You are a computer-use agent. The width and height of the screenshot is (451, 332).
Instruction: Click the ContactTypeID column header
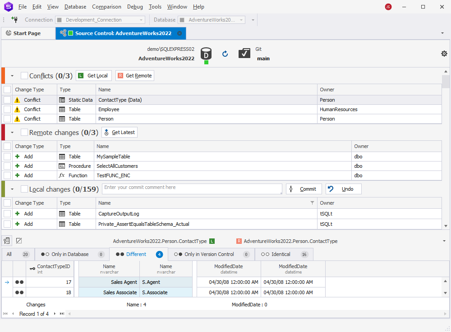pos(50,269)
